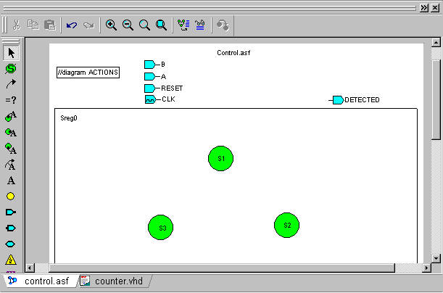Select the condition tool marked =?

(x=11, y=100)
